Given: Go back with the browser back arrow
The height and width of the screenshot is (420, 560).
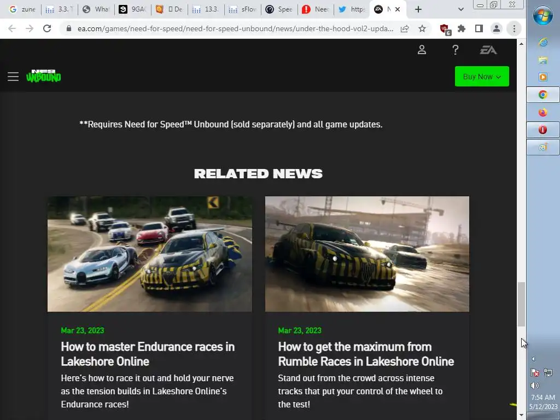Looking at the screenshot, I should click(x=12, y=28).
